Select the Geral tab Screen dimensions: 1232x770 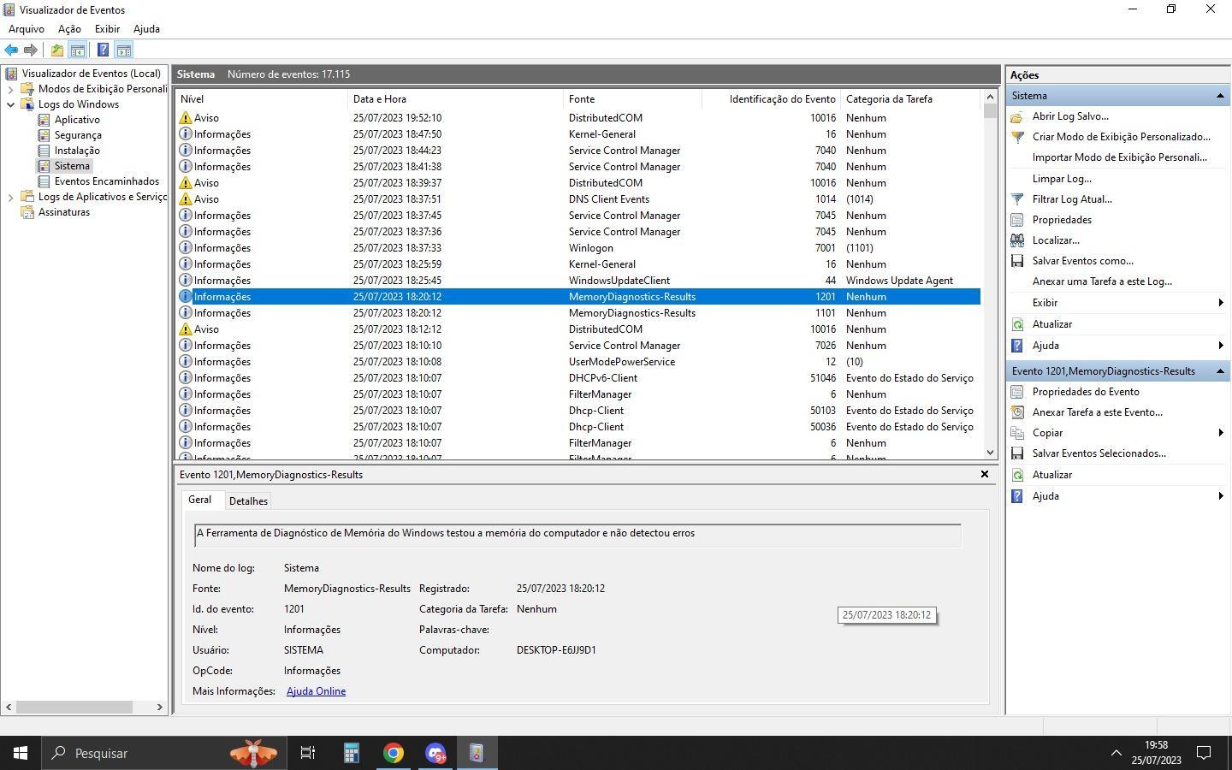200,500
